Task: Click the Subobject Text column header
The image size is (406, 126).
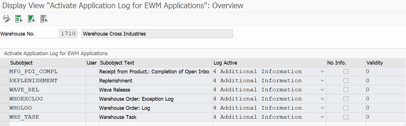Action: [x=155, y=63]
